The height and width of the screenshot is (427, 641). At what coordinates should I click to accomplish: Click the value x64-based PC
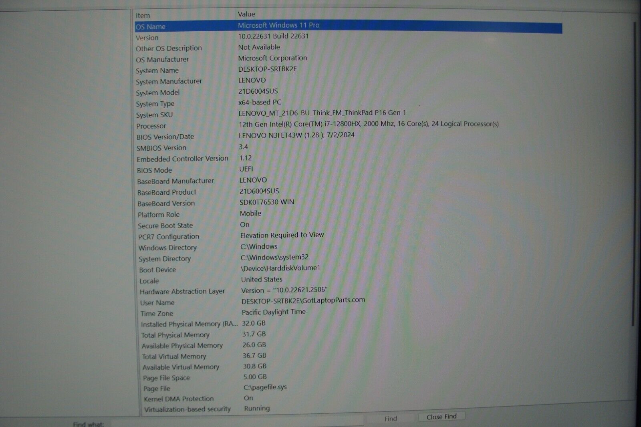coord(260,102)
